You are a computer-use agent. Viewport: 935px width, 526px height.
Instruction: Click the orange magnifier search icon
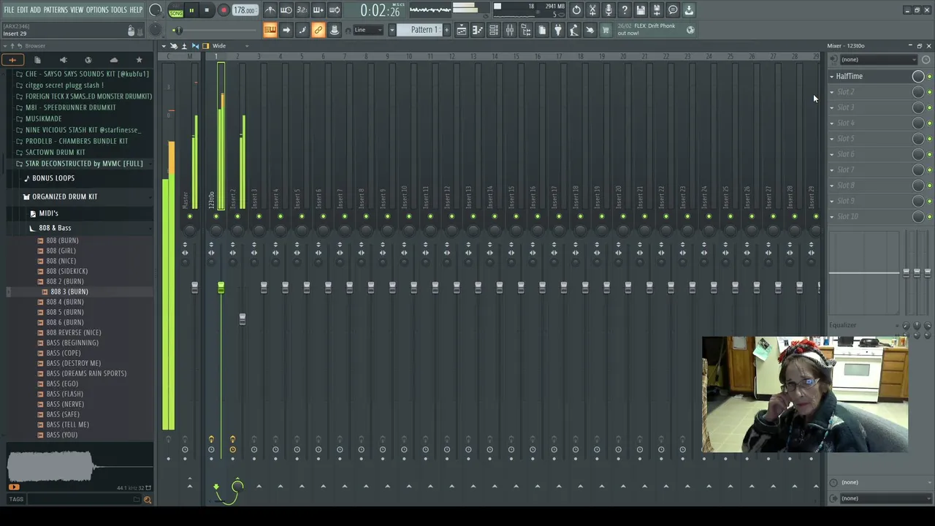tap(147, 500)
